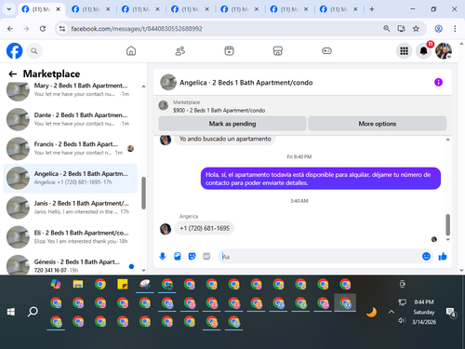
Task: Click the purple Hola sent message bubble
Action: 321,179
